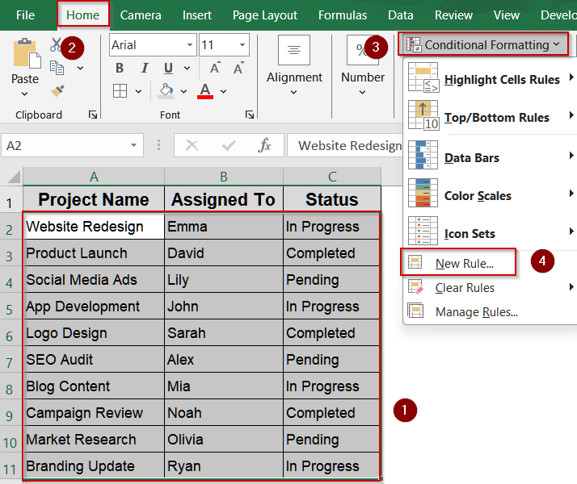Expand the Font Color dropdown arrow

tap(223, 91)
